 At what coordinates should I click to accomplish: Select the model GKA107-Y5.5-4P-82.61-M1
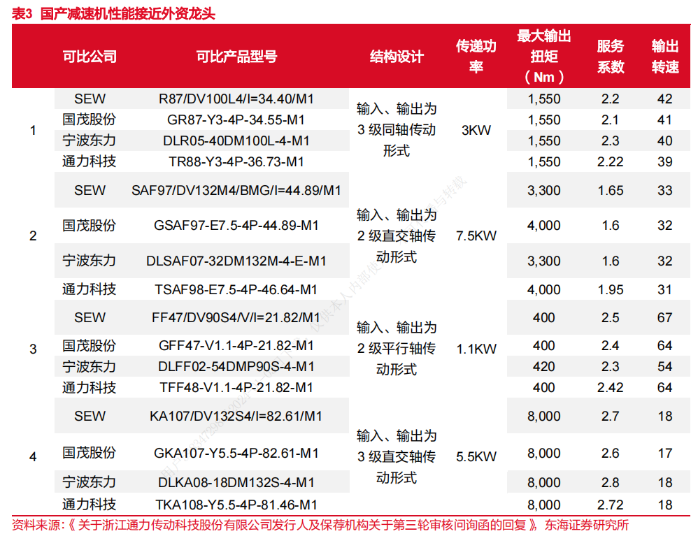(x=236, y=454)
